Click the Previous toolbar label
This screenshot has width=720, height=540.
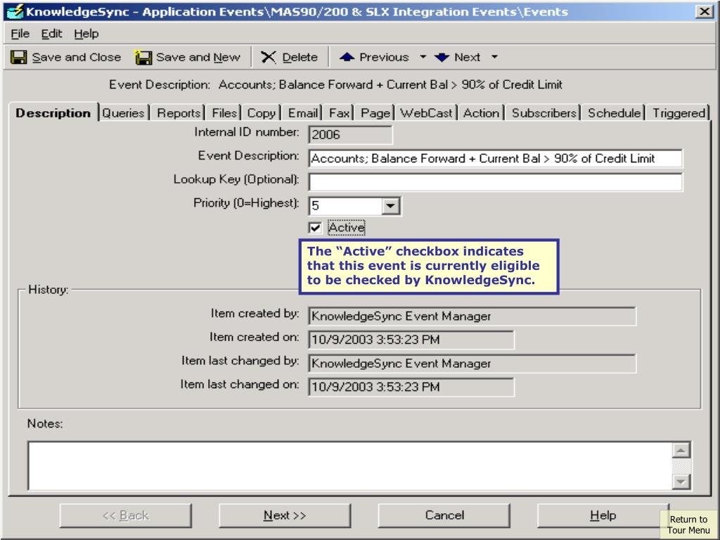coord(384,58)
